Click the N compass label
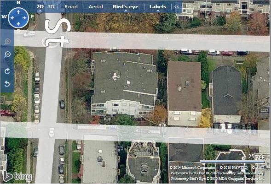Screen dimensions: 271x184 tap(18, 3)
